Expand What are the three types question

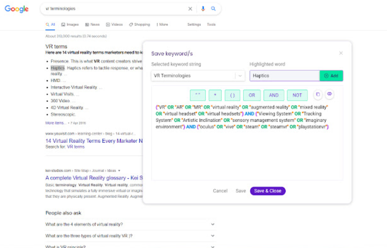tap(130, 236)
